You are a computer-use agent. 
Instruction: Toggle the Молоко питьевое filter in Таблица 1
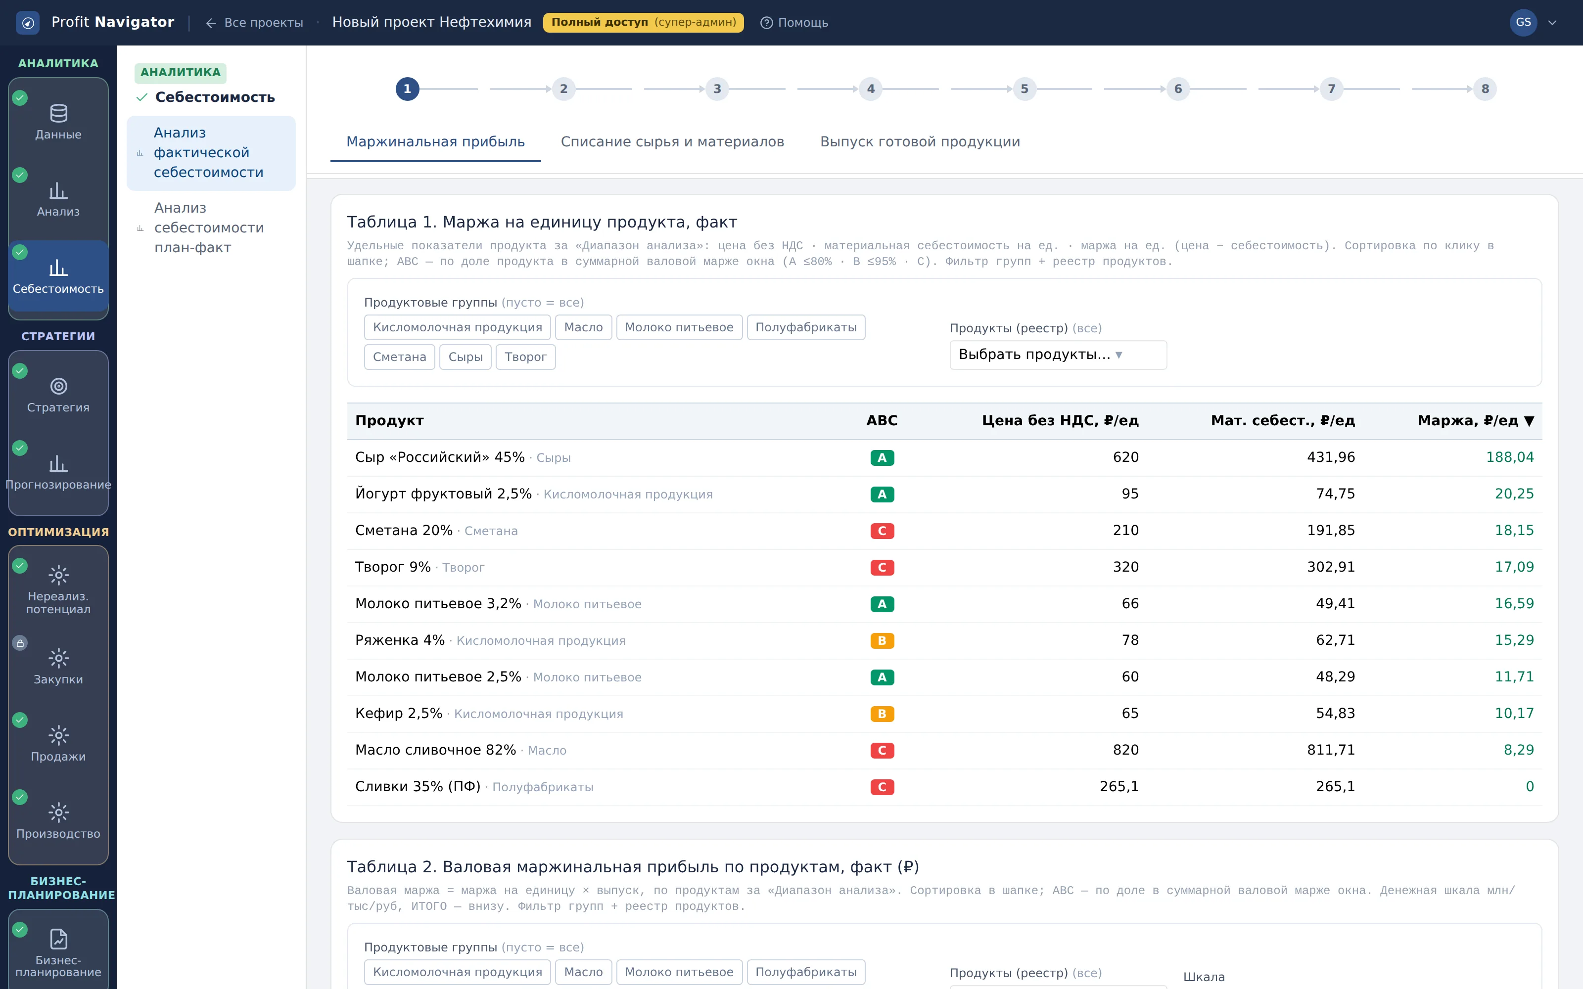coord(679,327)
